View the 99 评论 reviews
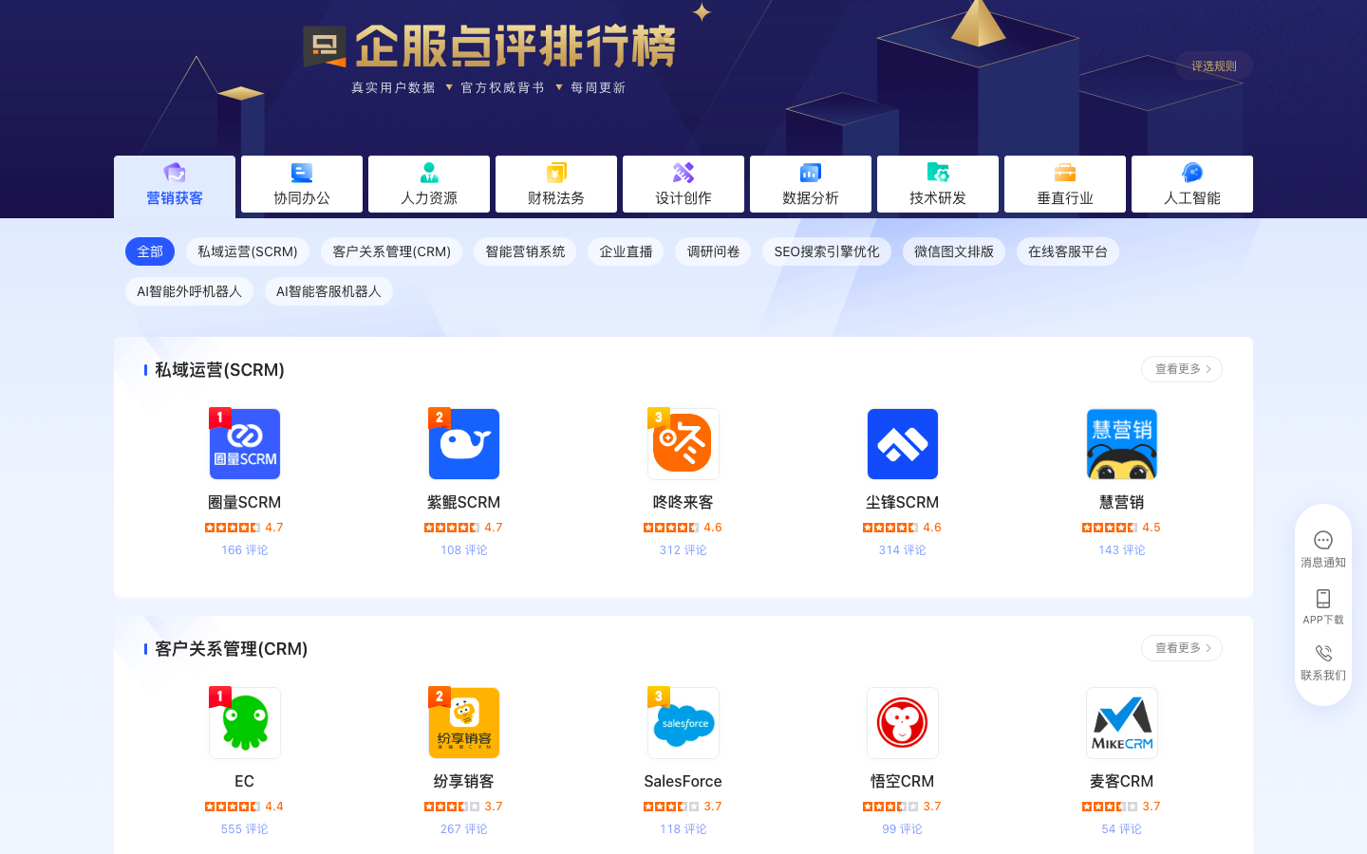 (x=903, y=829)
